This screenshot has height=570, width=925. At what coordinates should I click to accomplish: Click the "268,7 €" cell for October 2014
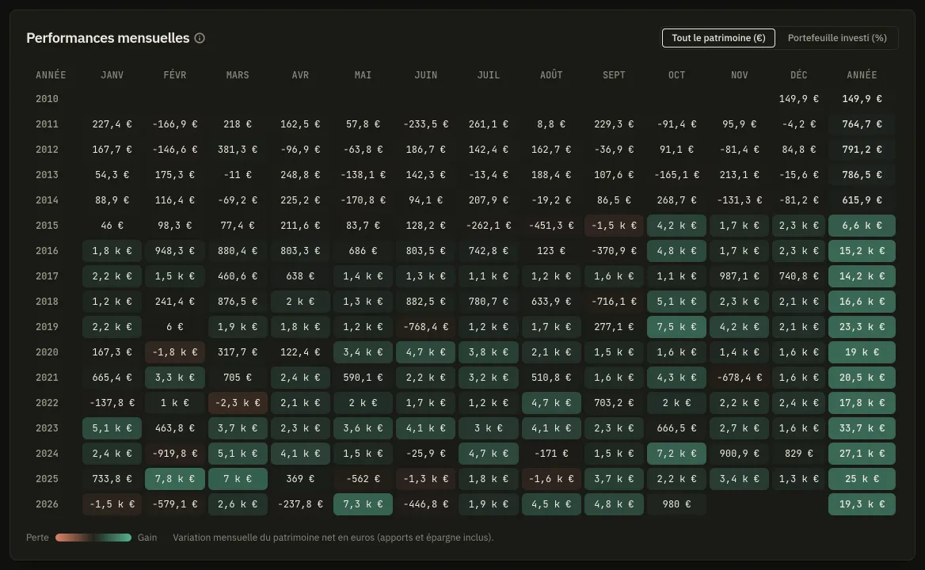676,200
